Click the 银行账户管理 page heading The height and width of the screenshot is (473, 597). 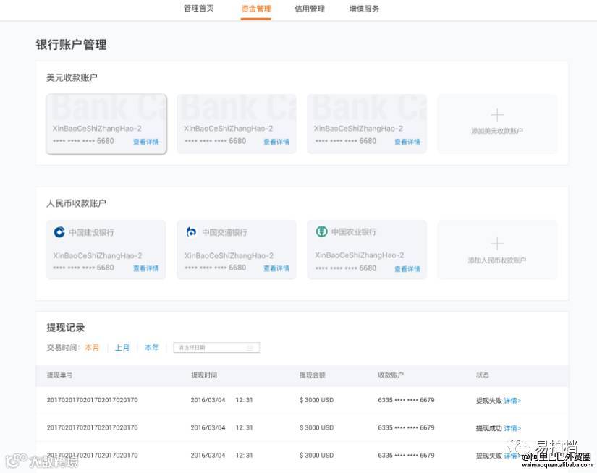[x=71, y=45]
